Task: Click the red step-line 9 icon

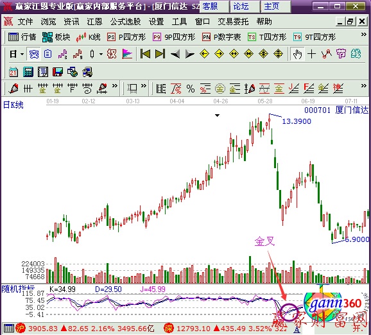Action: [78, 54]
